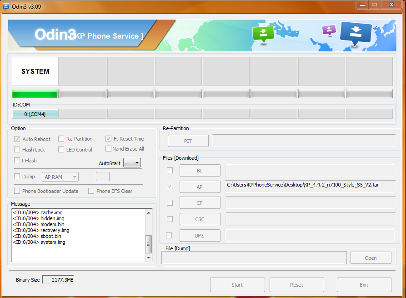
Task: Select the recovery.img log line
Action: (41, 230)
